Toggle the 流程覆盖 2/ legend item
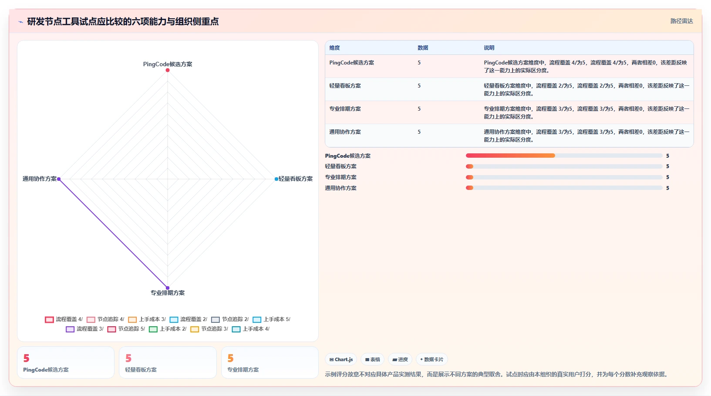The height and width of the screenshot is (396, 711). (x=189, y=319)
